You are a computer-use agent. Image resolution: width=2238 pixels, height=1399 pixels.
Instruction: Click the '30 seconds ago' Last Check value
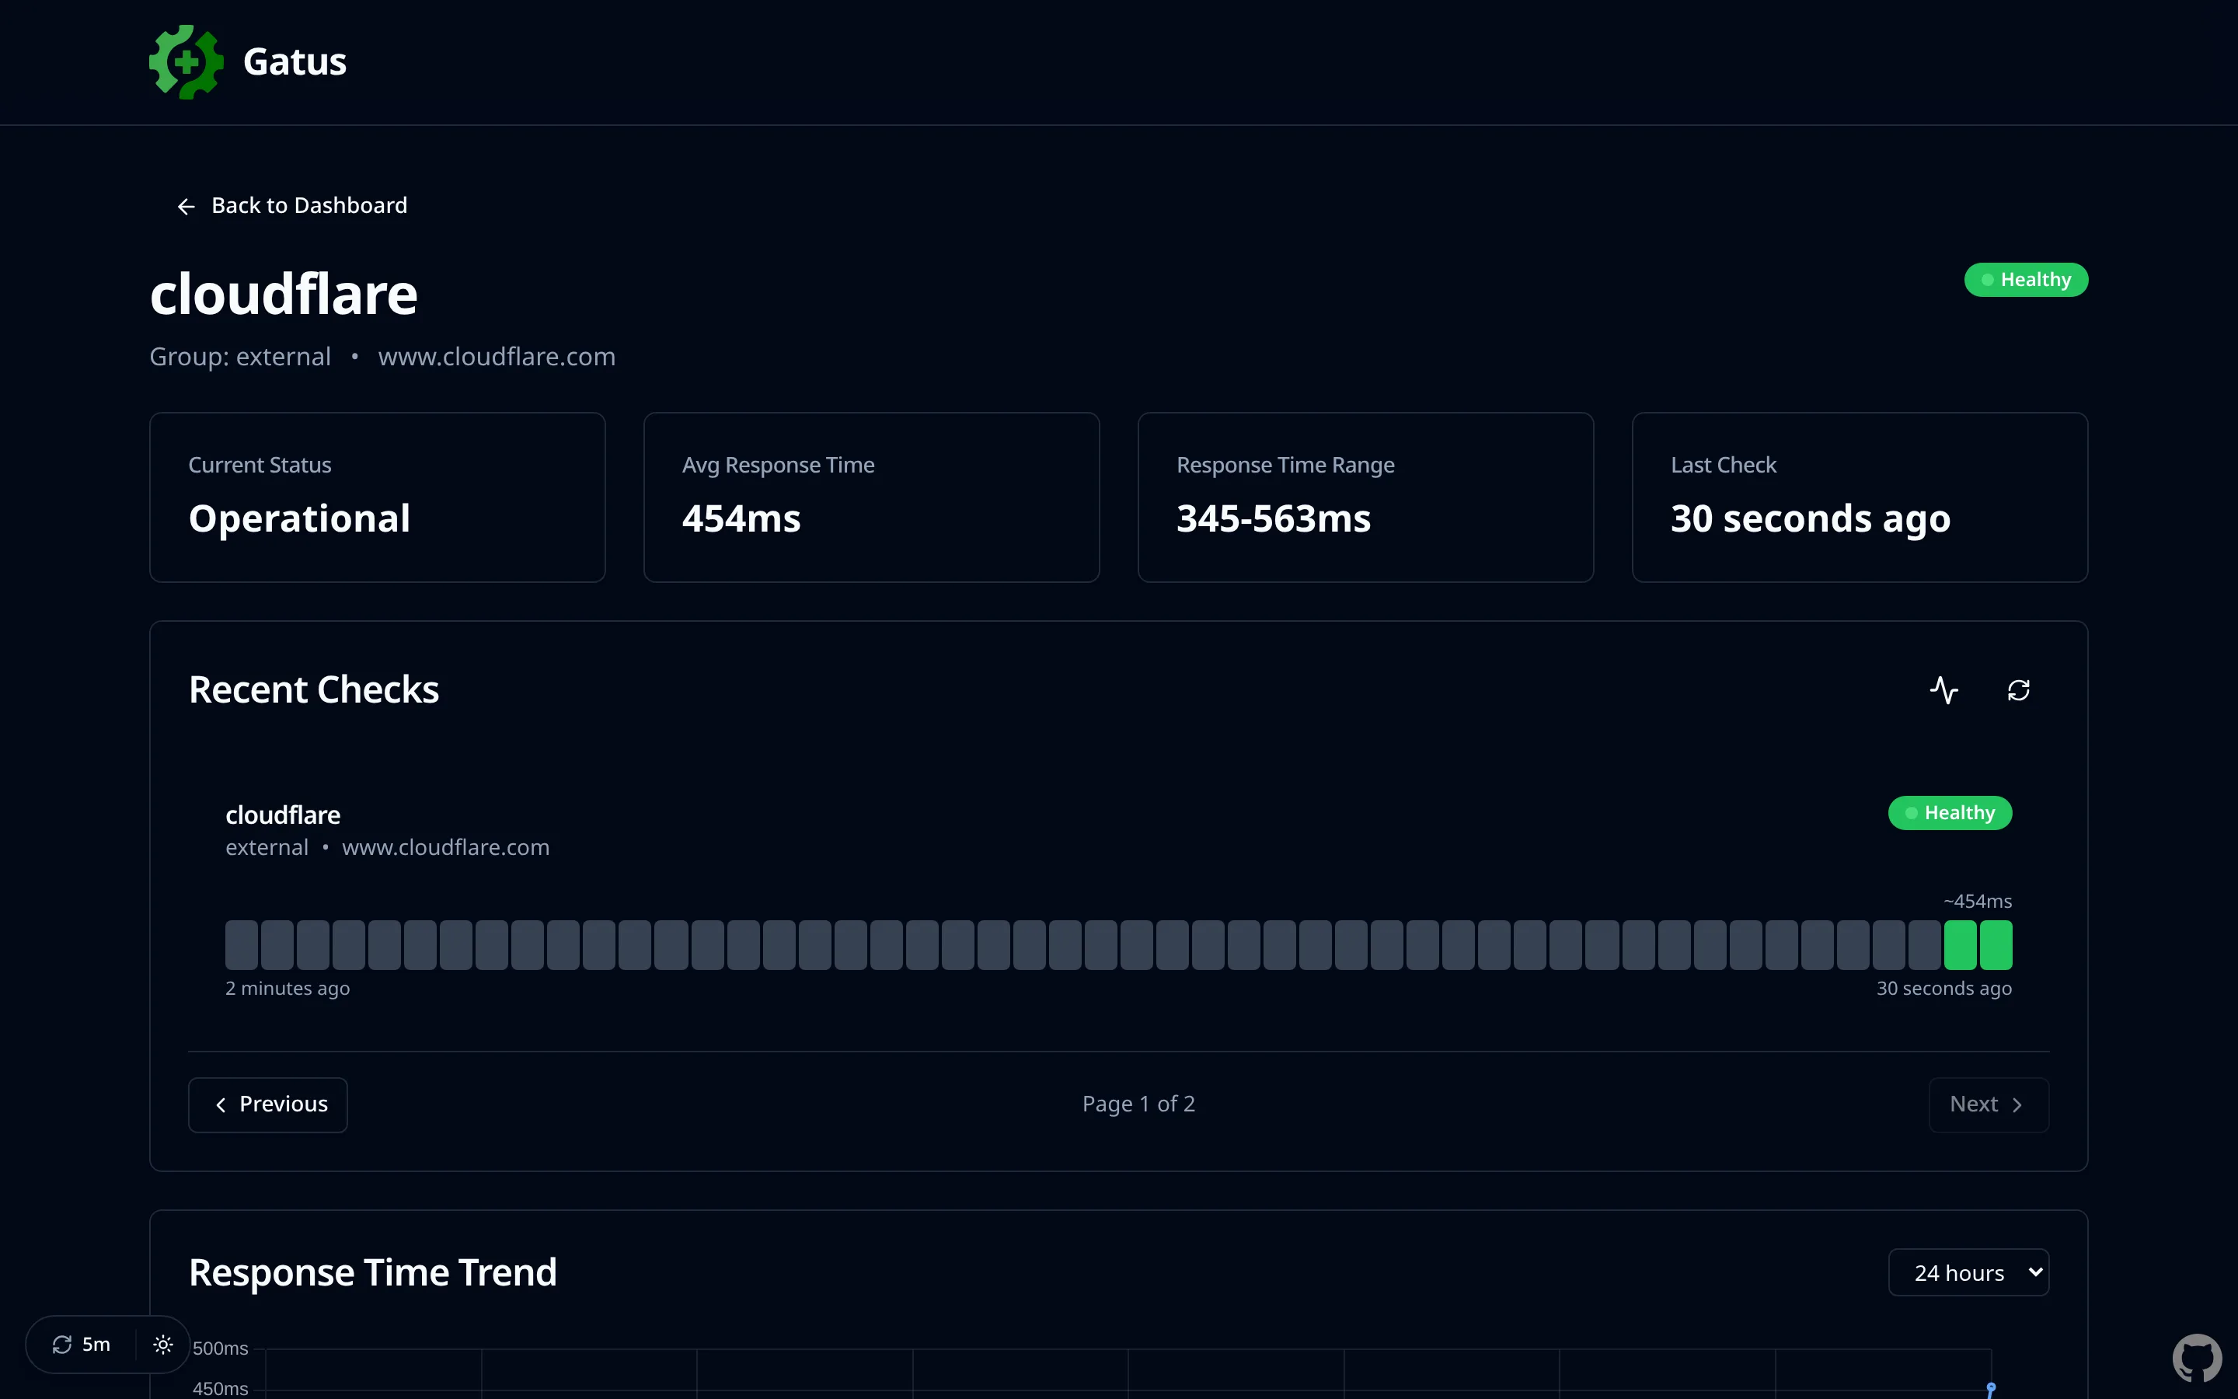pos(1811,518)
